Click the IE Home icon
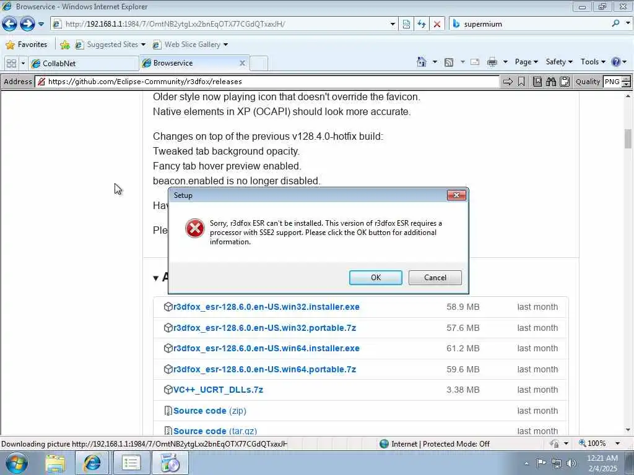Image resolution: width=634 pixels, height=475 pixels. (421, 62)
